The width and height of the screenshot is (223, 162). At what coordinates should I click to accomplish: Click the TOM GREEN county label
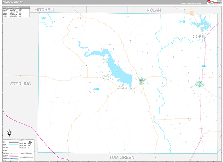pyautogui.click(x=122, y=157)
